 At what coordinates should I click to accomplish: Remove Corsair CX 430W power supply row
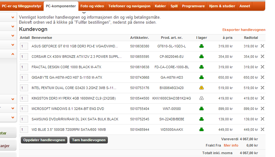262,57
